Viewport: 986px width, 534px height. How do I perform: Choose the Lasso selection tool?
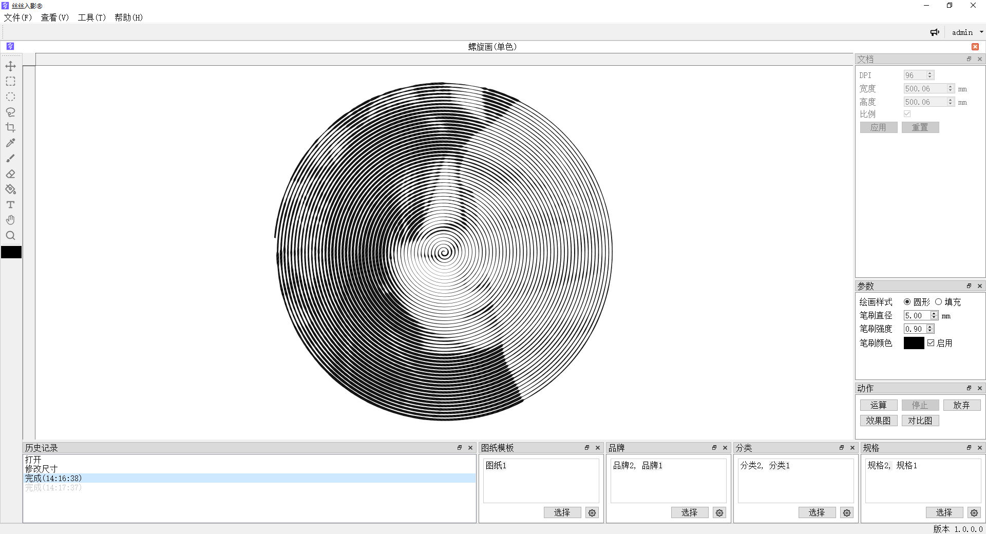pos(10,112)
